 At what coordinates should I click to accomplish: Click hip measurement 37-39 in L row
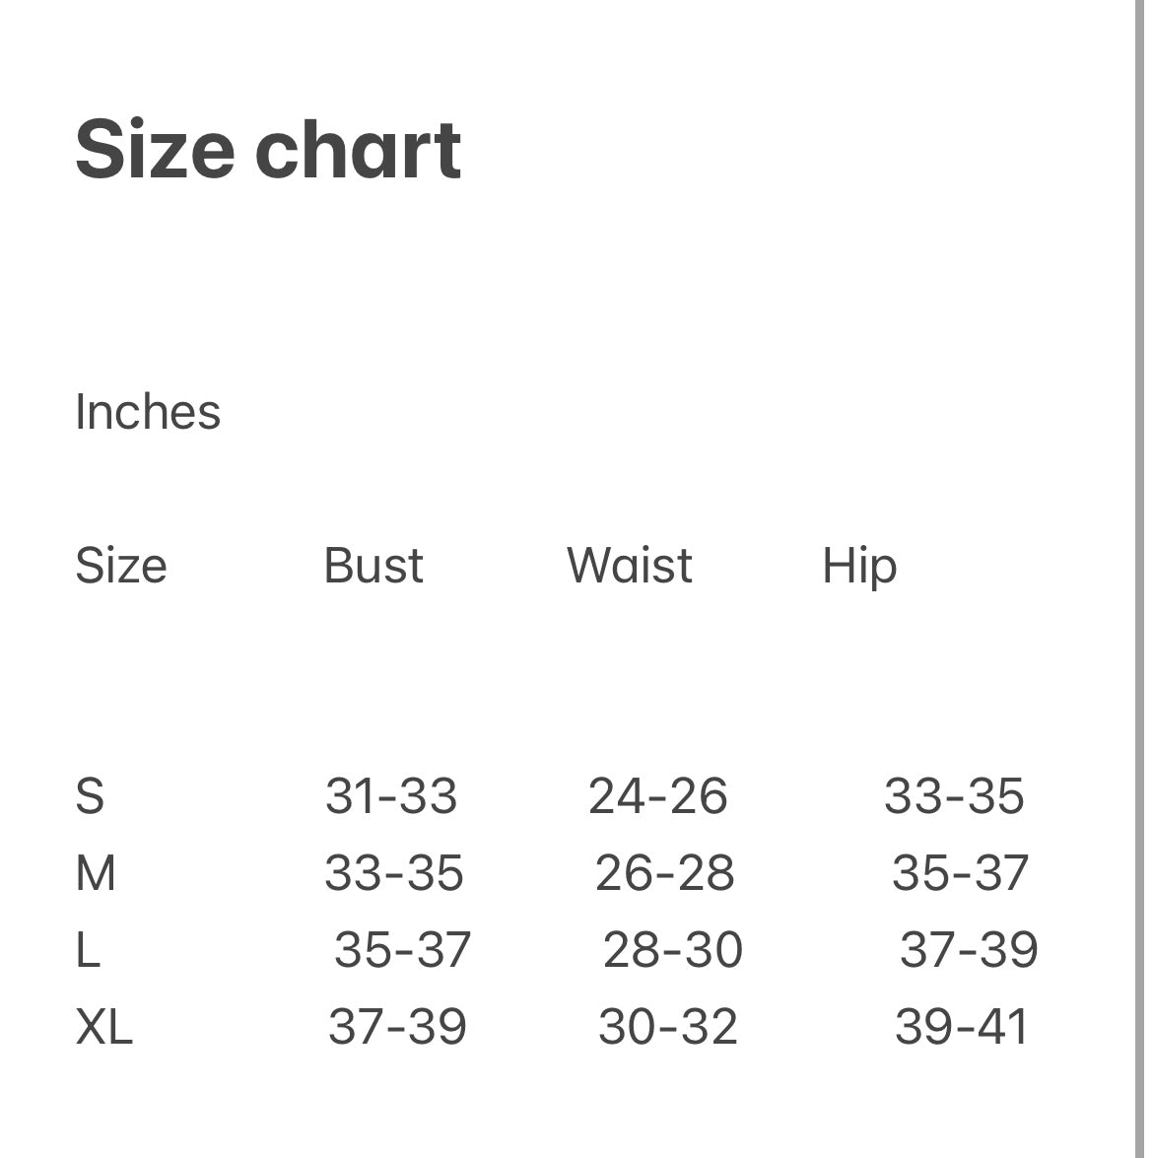(x=969, y=950)
